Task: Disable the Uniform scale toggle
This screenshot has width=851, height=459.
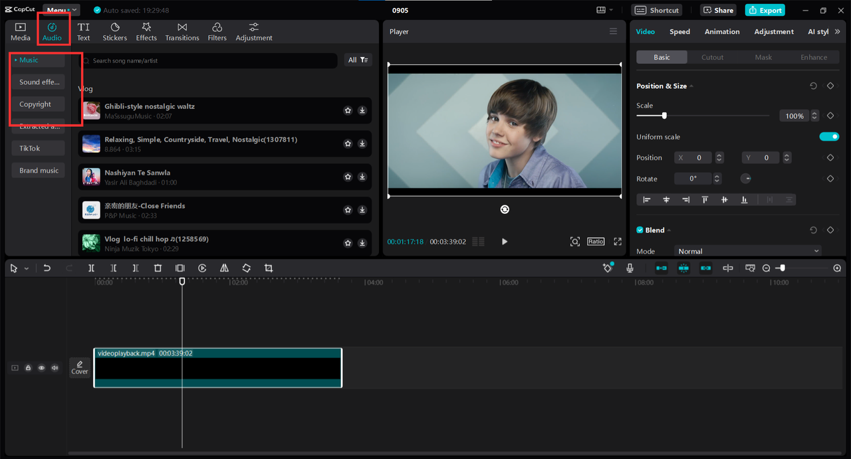Action: point(828,136)
